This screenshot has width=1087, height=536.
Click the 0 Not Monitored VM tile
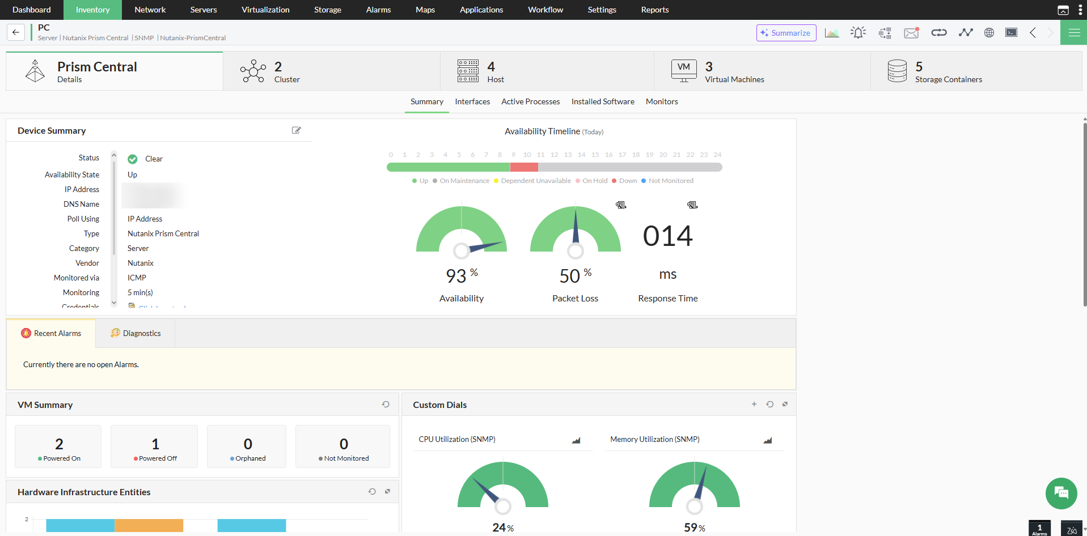(342, 447)
